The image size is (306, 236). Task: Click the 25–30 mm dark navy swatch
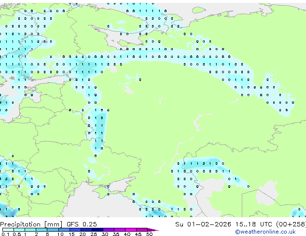(x=97, y=230)
